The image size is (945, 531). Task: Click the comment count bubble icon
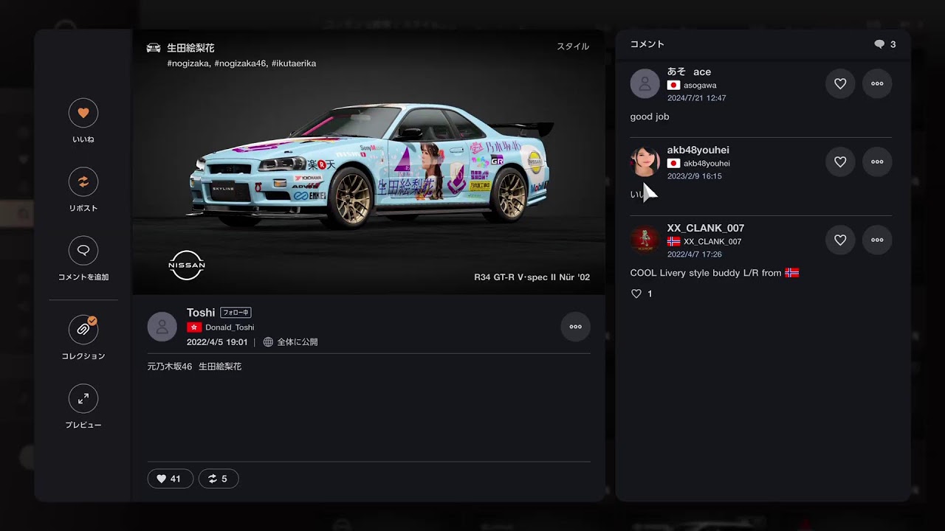click(x=879, y=44)
